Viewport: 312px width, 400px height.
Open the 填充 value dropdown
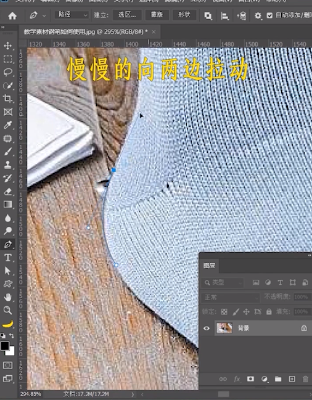pyautogui.click(x=302, y=311)
